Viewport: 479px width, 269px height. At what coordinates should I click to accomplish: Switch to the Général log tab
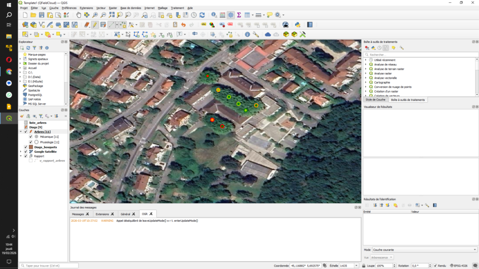click(125, 214)
